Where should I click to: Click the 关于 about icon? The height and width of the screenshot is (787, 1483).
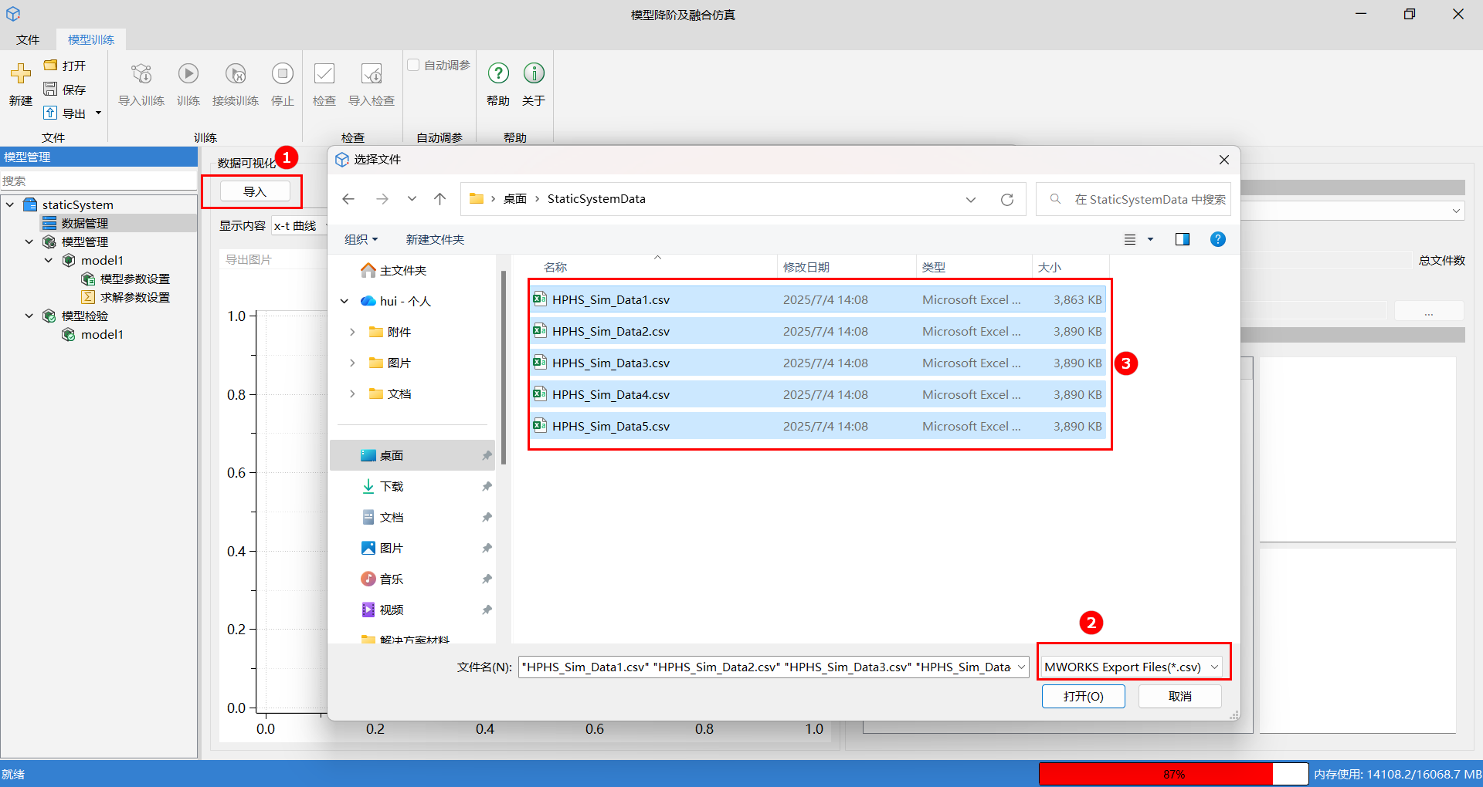tap(534, 75)
